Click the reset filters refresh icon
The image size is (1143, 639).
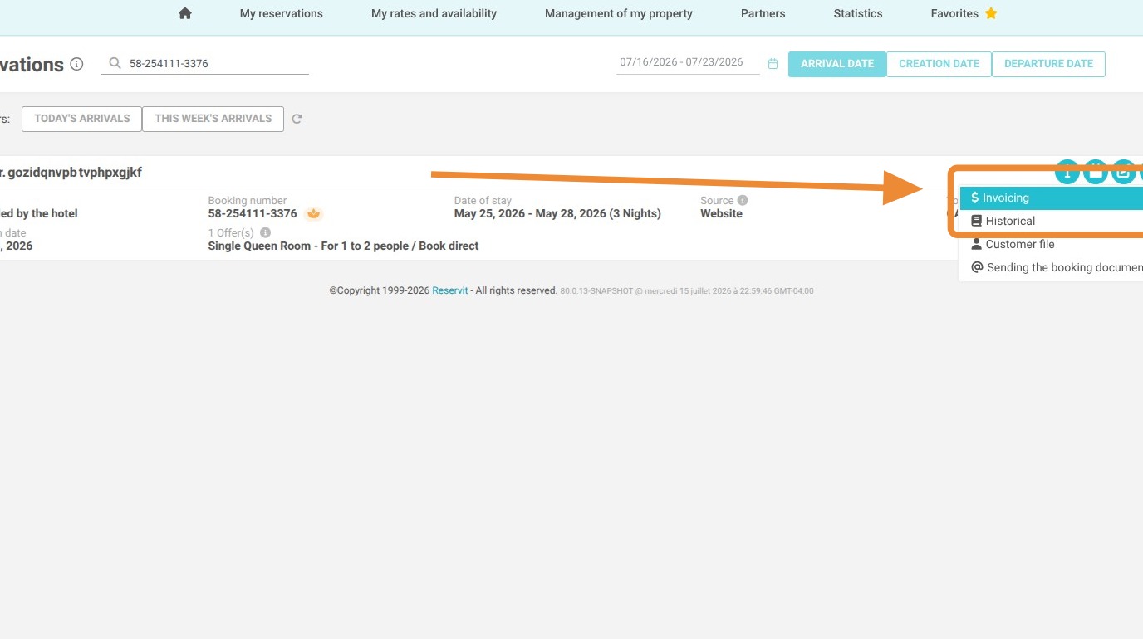pos(297,119)
